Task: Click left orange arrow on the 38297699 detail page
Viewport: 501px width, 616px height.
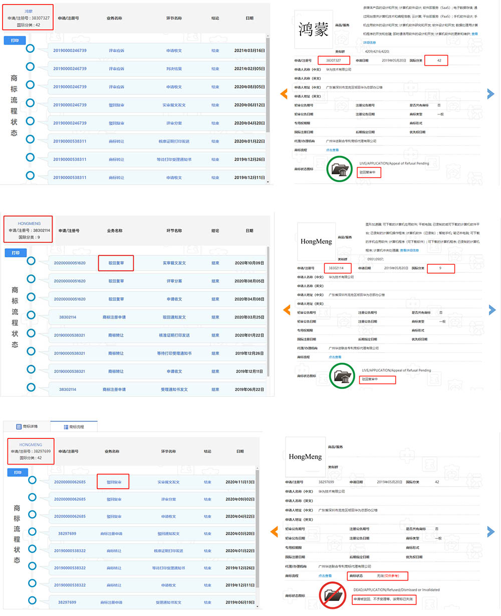Action: click(274, 532)
